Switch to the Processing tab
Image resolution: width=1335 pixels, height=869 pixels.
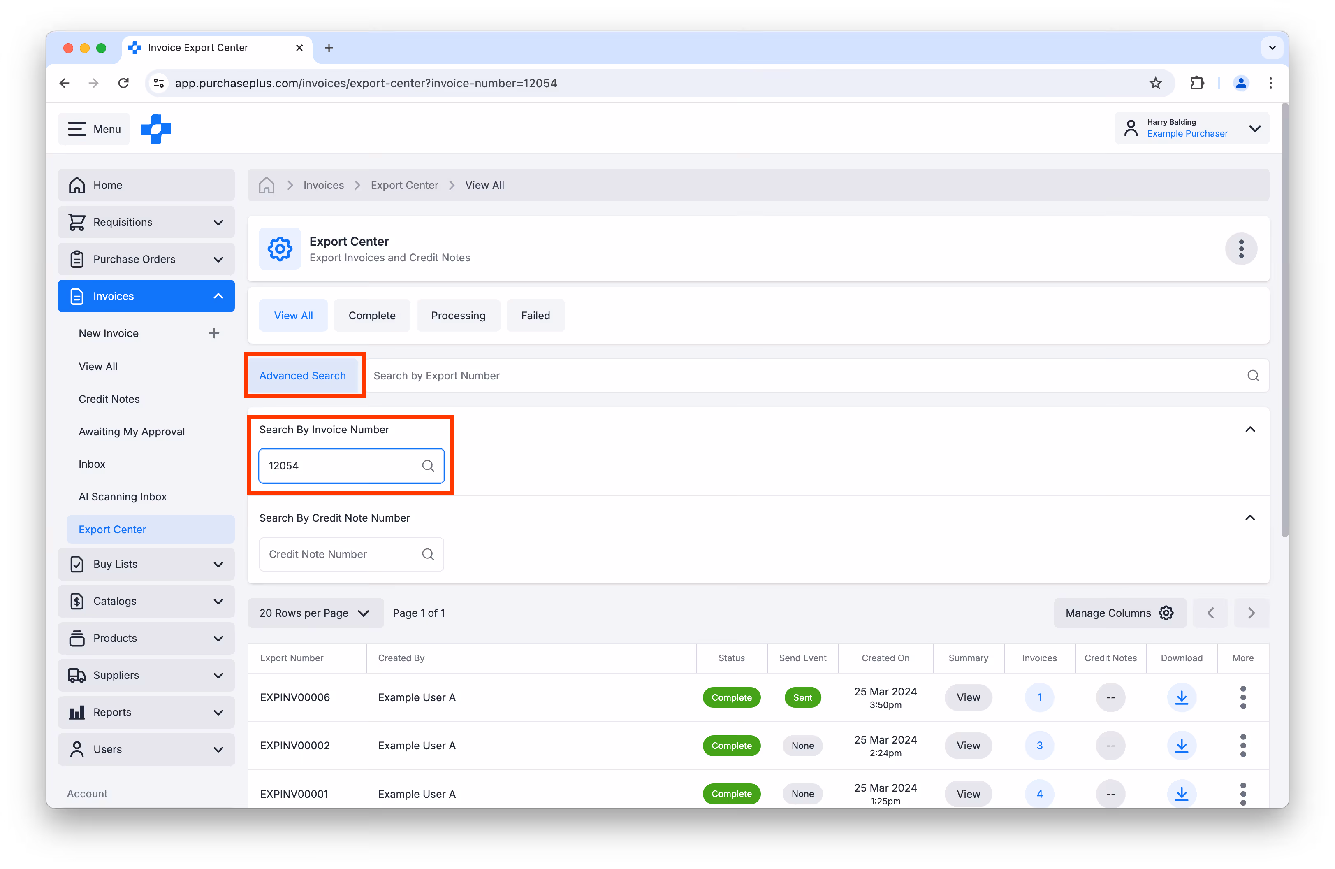coord(458,316)
